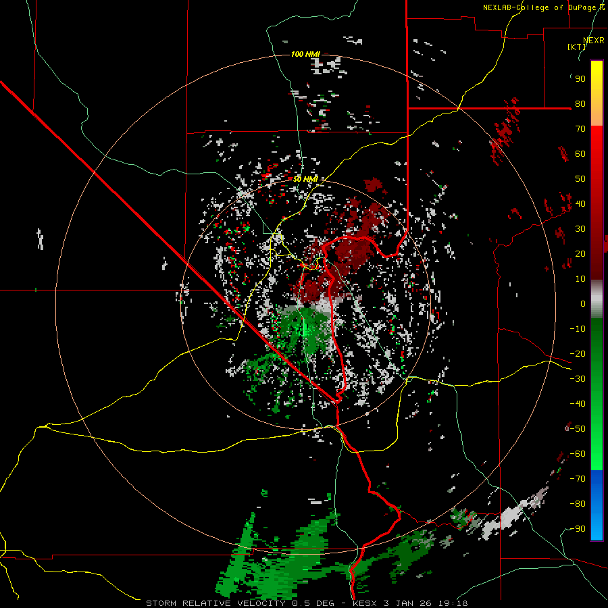Click the [KT] units label above scale

[x=576, y=47]
